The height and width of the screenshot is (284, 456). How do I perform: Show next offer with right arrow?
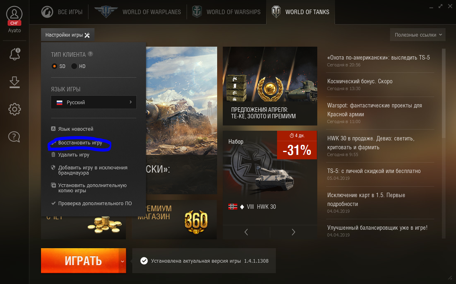pyautogui.click(x=294, y=232)
